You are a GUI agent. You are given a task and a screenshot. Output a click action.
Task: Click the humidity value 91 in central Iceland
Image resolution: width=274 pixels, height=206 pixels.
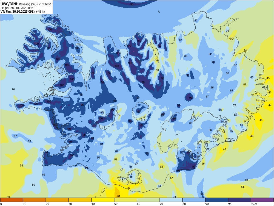click(x=138, y=98)
